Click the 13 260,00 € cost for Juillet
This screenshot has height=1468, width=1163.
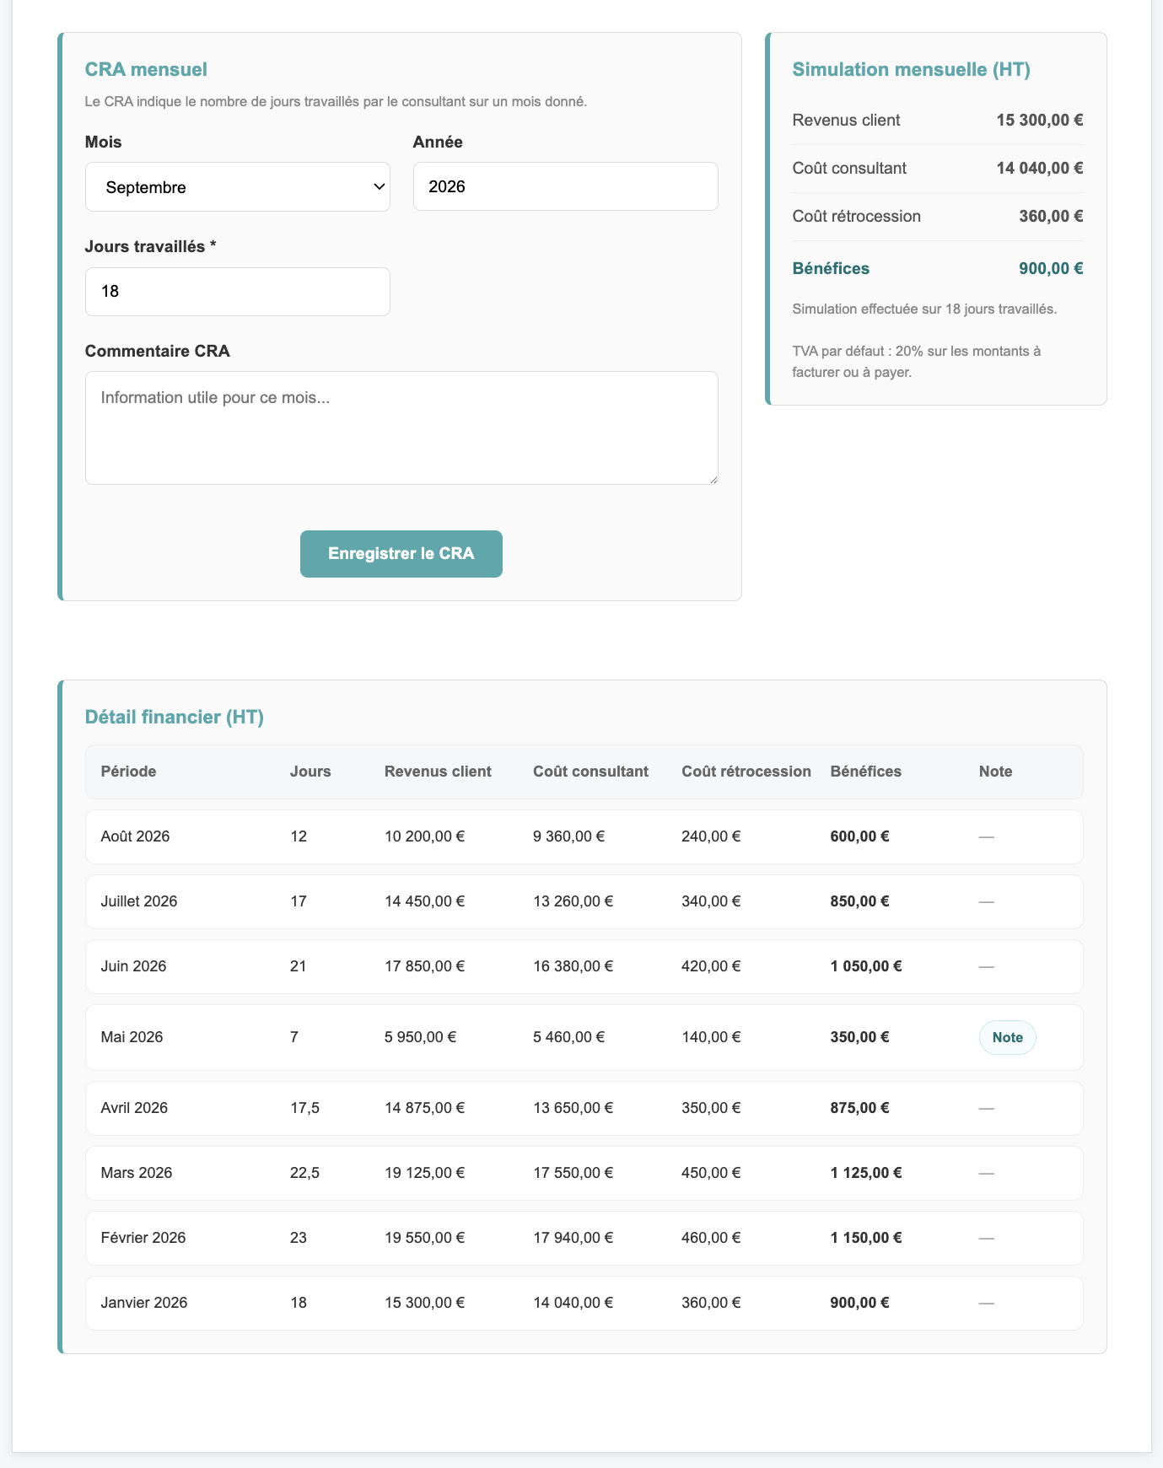coord(573,901)
